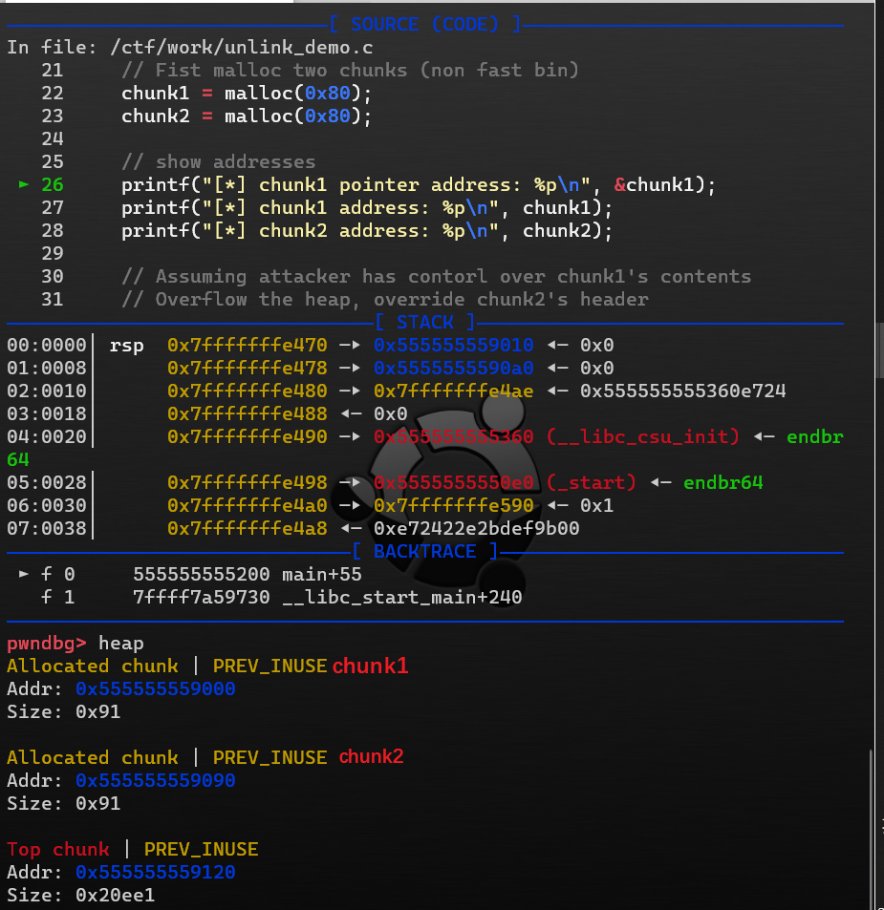The height and width of the screenshot is (910, 884).
Task: Click backtrace frame 0 main+55
Action: tap(322, 575)
